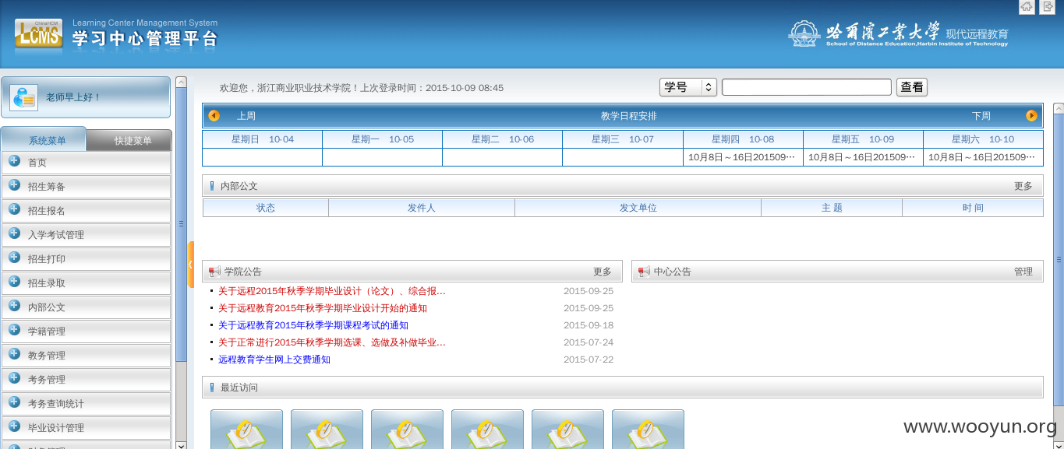
Task: Click the 星期一 10-05 day header
Action: pos(383,139)
